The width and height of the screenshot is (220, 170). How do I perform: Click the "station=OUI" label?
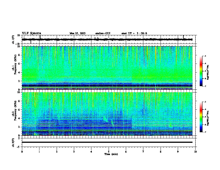103,33
